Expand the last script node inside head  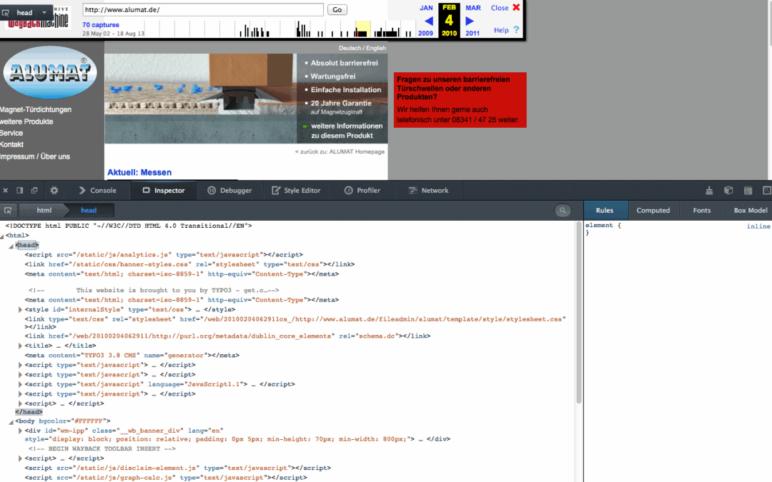click(x=20, y=403)
